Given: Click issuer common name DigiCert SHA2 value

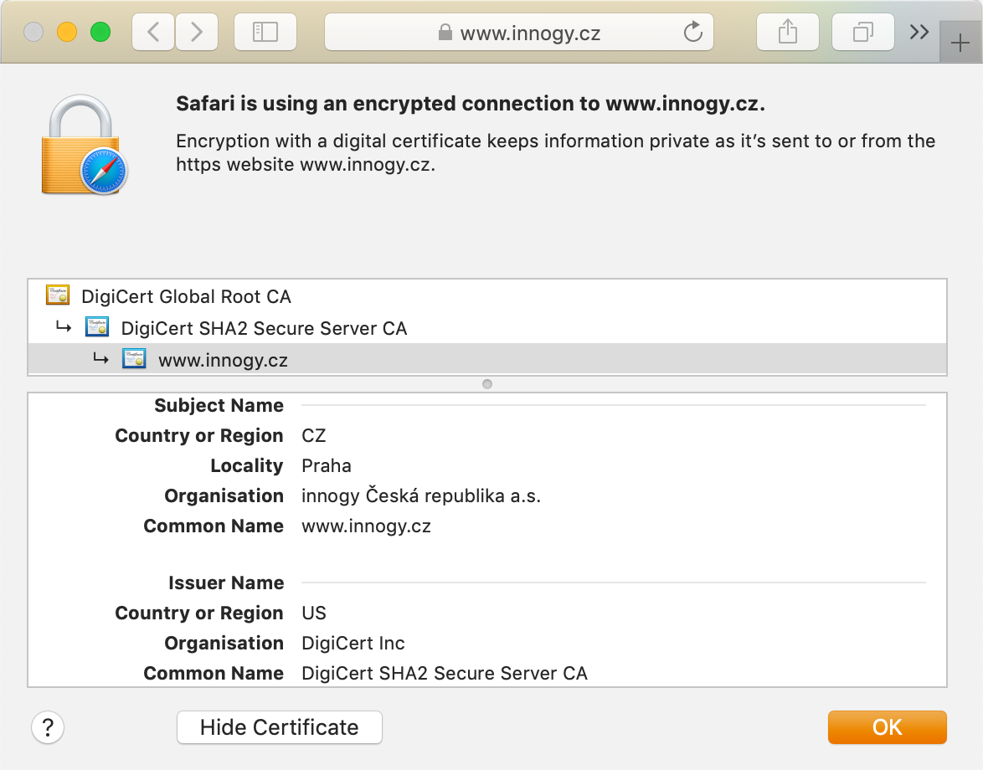Looking at the screenshot, I should [x=445, y=673].
